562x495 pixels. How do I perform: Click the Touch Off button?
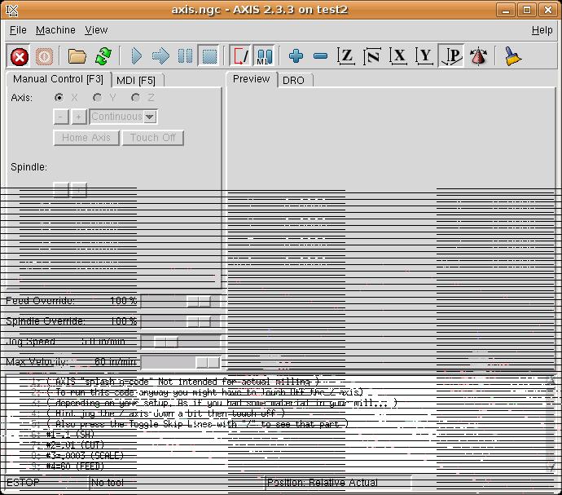(153, 138)
